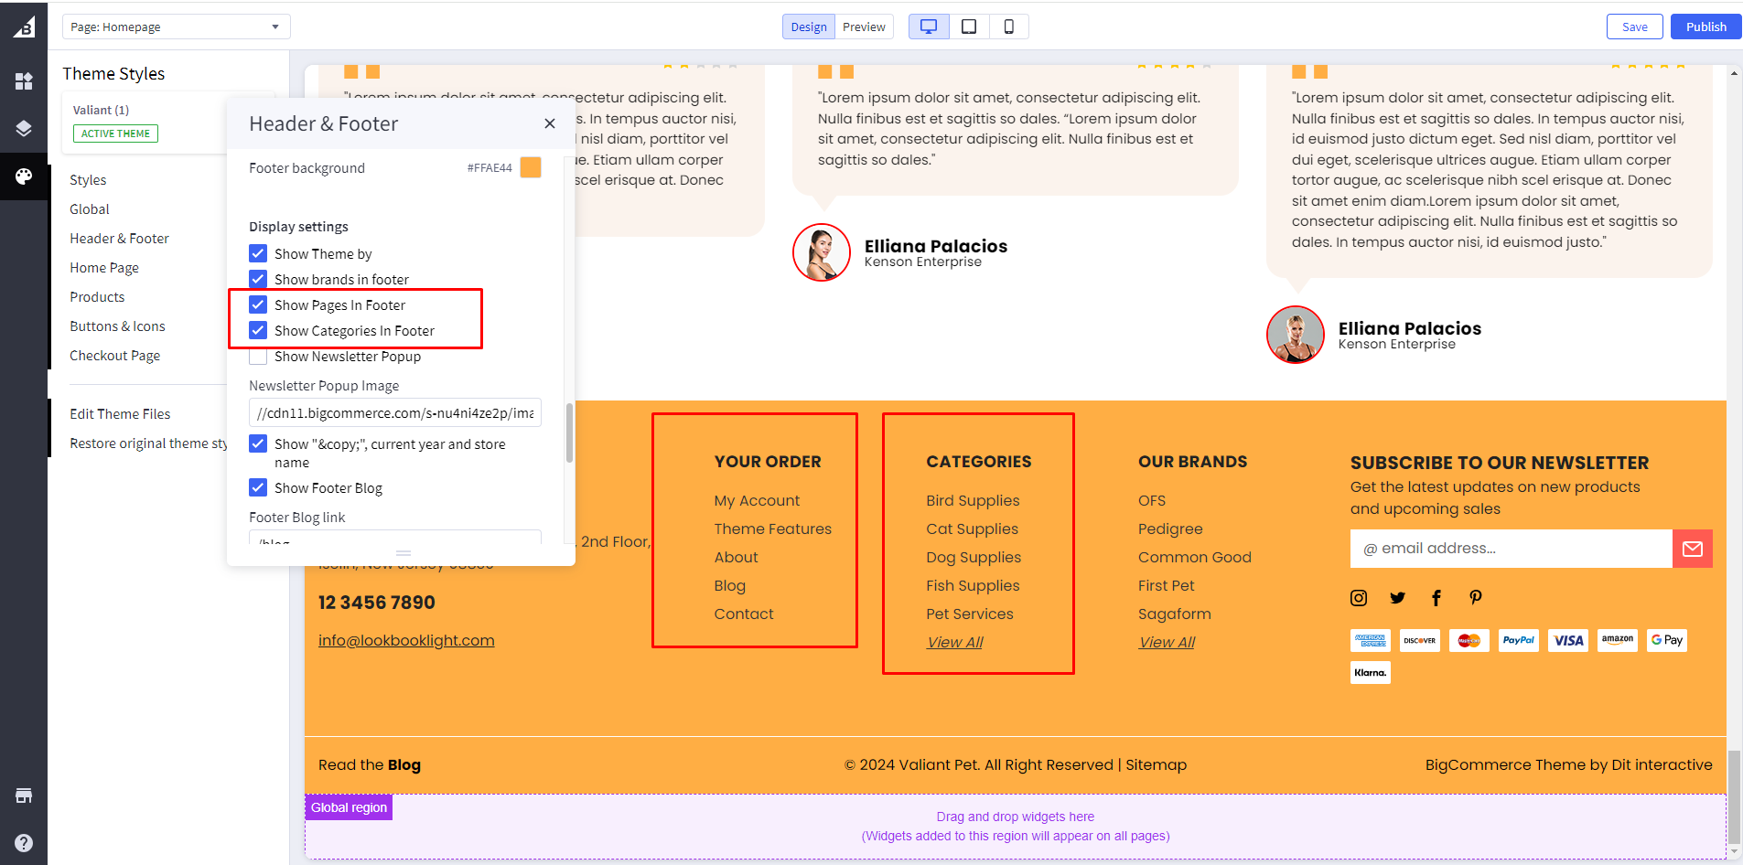Click the Twitter icon in footer

[1397, 598]
